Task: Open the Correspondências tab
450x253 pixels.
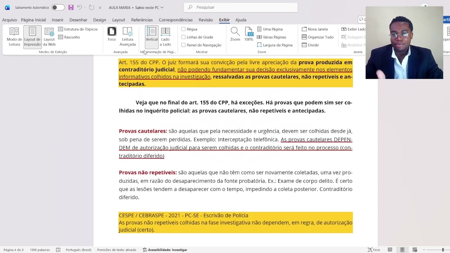Action: click(175, 20)
